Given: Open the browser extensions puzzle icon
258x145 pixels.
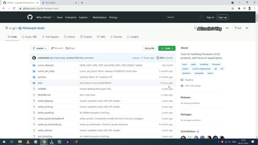Looking at the screenshot, I should pos(239,8).
